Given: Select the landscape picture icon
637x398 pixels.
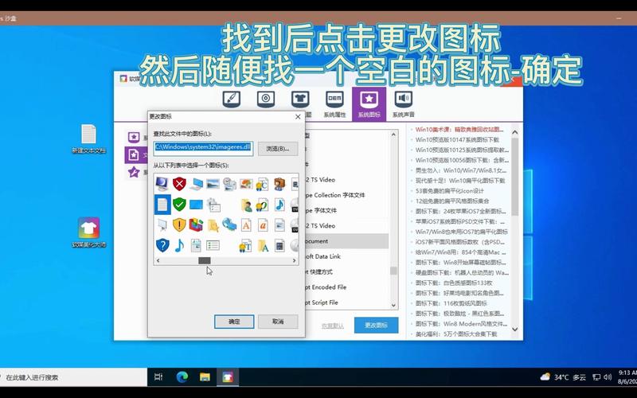Looking at the screenshot, I should (213, 184).
